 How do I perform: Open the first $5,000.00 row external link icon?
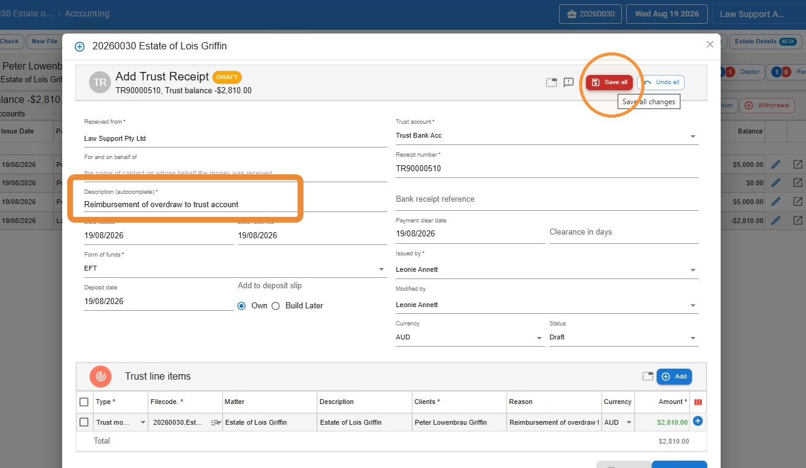[797, 165]
